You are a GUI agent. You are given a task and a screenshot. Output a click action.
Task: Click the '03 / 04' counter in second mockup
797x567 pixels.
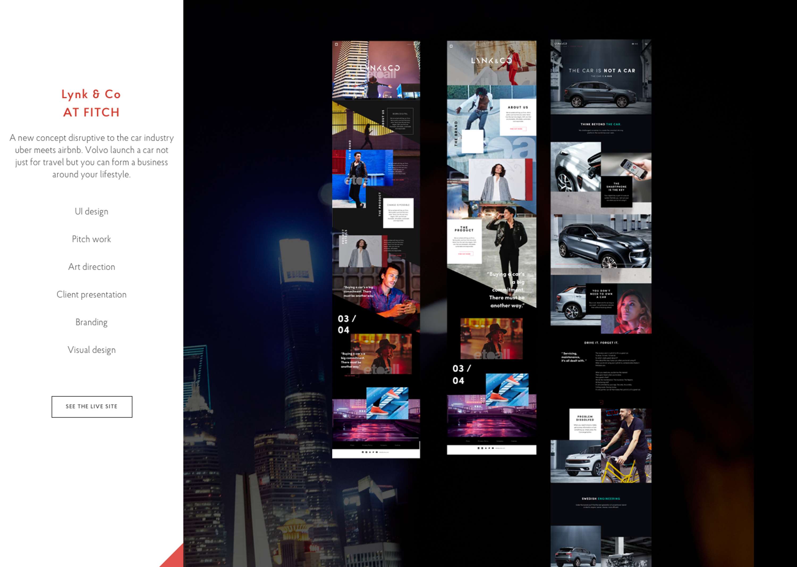[461, 374]
